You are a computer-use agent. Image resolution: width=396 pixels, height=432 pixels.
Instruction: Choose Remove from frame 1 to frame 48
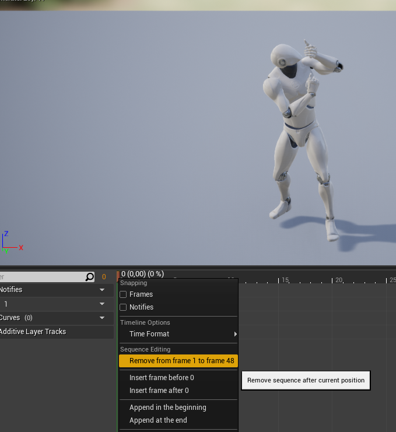tap(178, 361)
